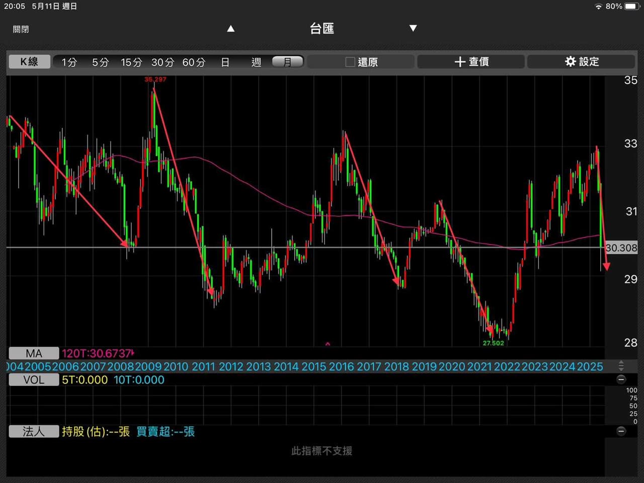Screen dimensions: 644x483
Task: Switch to 日 daily timeframe
Action: pyautogui.click(x=225, y=62)
